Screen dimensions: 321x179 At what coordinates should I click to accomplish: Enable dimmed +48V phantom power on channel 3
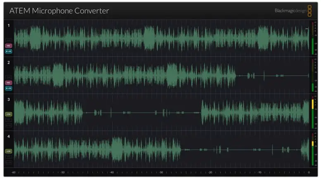9,125
